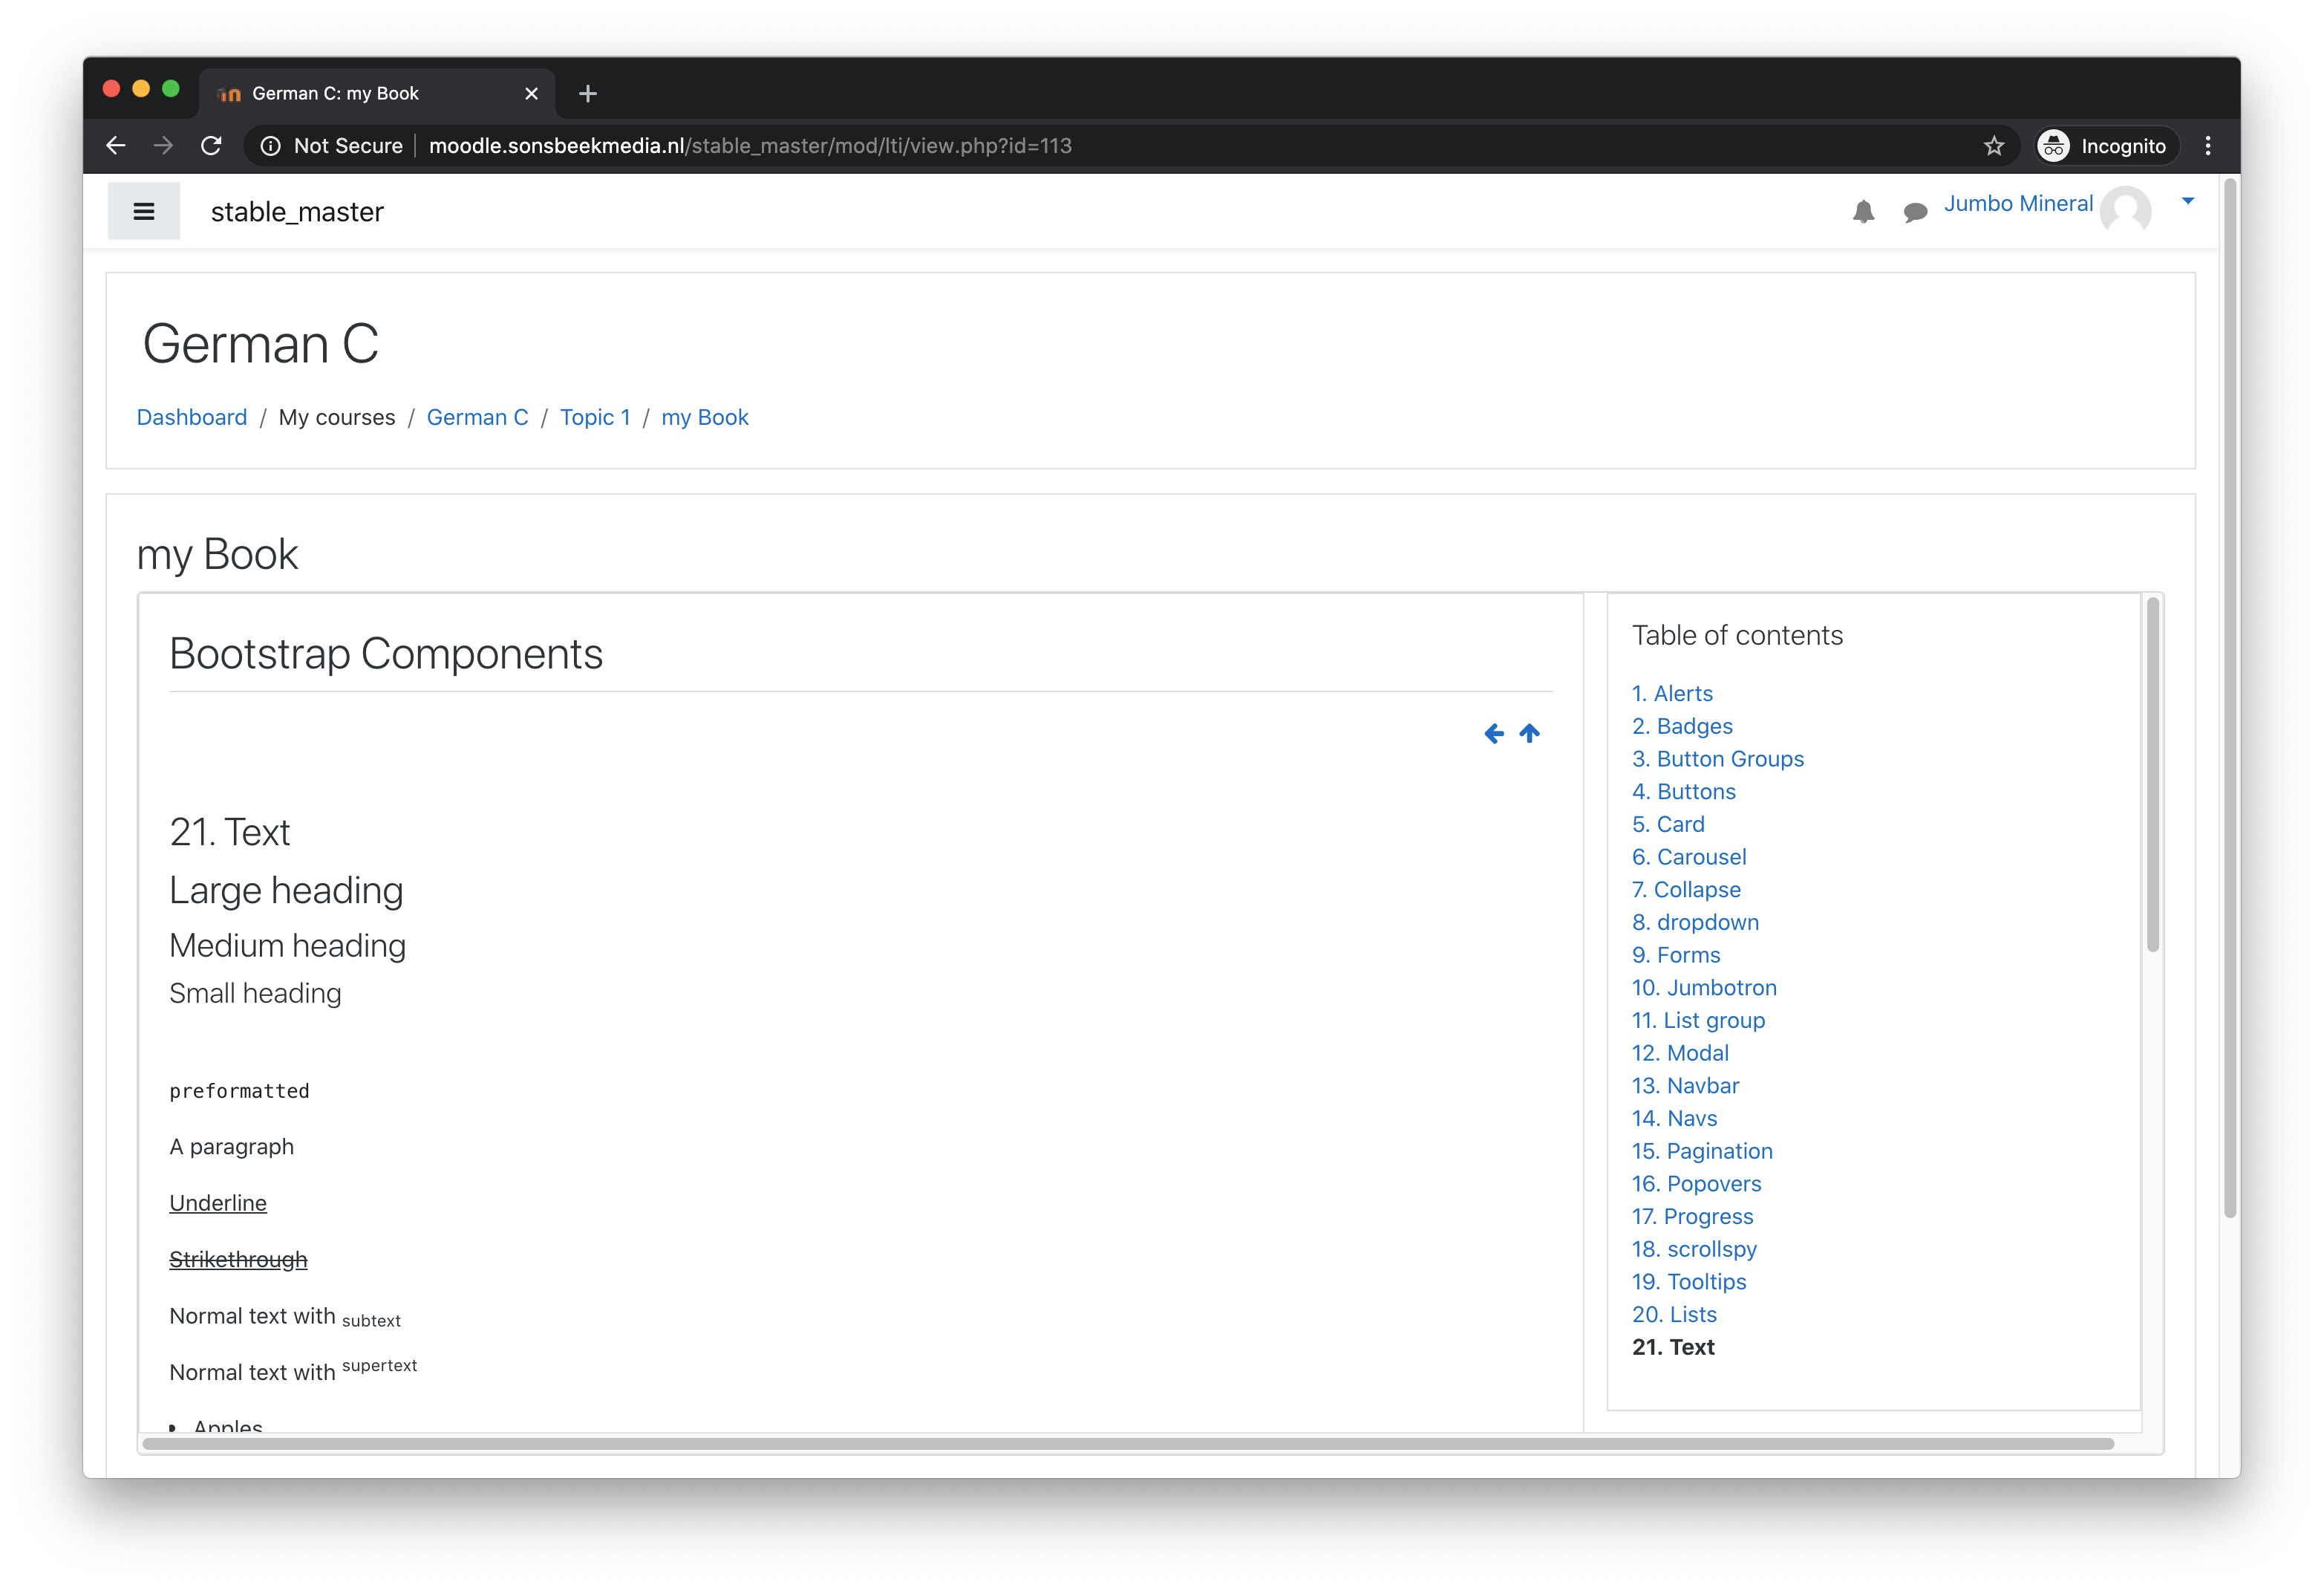Open the Jumbo Mineral profile link

tap(2018, 203)
